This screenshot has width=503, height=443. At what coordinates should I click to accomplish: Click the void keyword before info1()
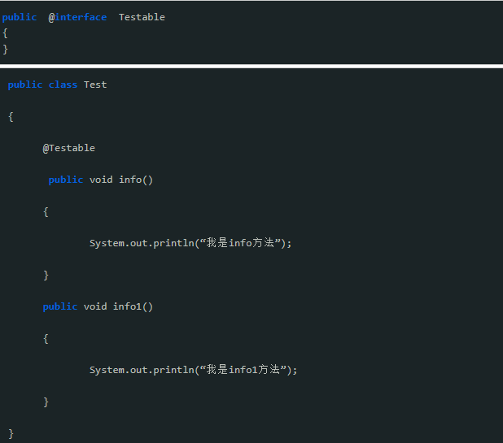[x=95, y=306]
